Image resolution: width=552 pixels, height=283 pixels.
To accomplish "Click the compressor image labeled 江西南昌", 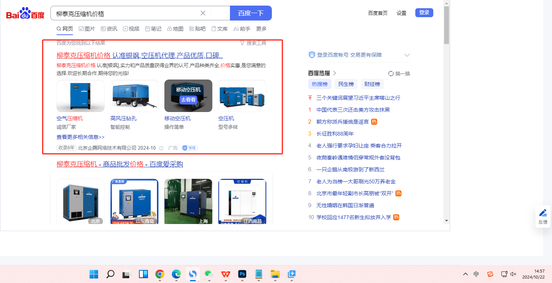I will (x=242, y=202).
